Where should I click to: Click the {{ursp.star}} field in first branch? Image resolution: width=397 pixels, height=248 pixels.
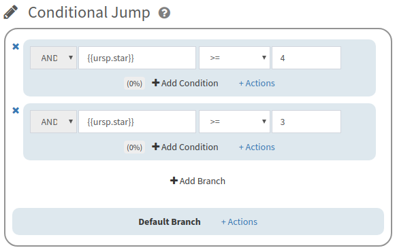pyautogui.click(x=137, y=58)
